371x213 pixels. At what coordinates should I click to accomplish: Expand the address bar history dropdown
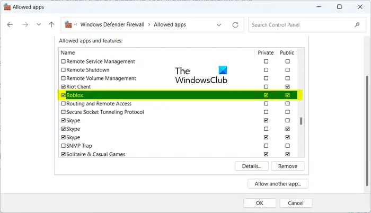pyautogui.click(x=219, y=25)
